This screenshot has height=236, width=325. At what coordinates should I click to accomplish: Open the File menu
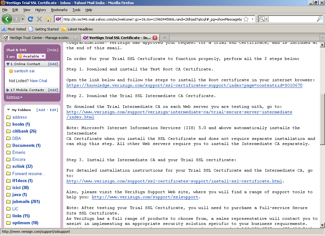[x=5, y=10]
